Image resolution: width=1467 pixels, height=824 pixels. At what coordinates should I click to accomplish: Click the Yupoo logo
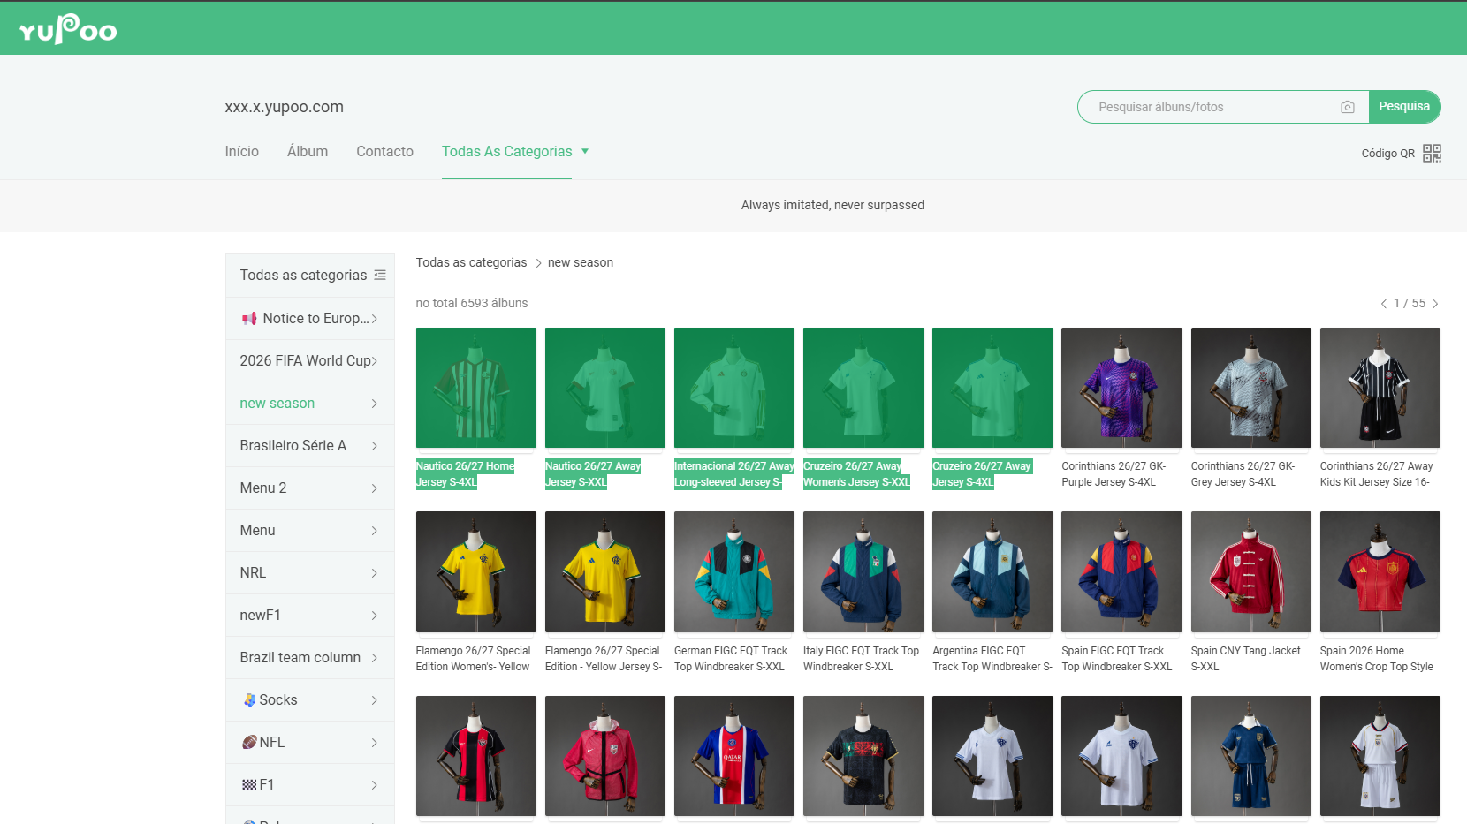coord(68,29)
